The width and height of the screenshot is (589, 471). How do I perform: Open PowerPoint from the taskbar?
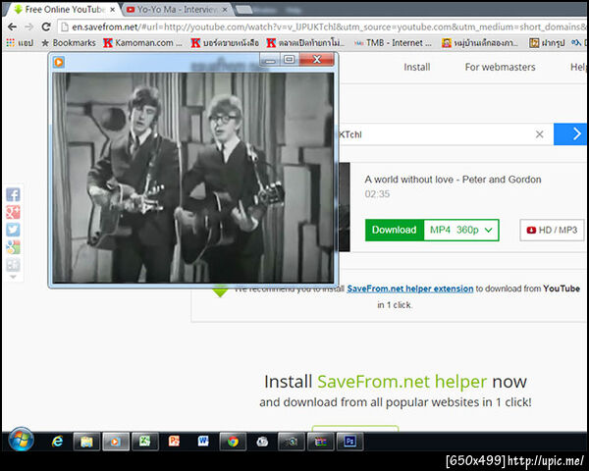coord(174,442)
